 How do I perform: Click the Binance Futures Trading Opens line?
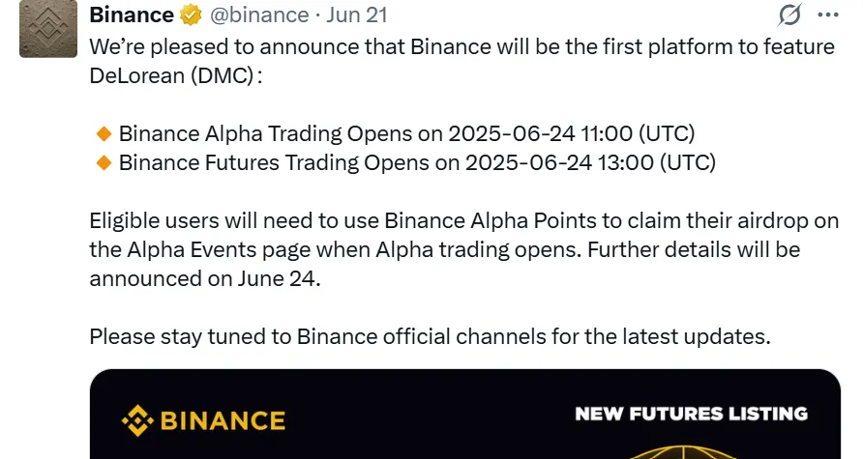[417, 162]
